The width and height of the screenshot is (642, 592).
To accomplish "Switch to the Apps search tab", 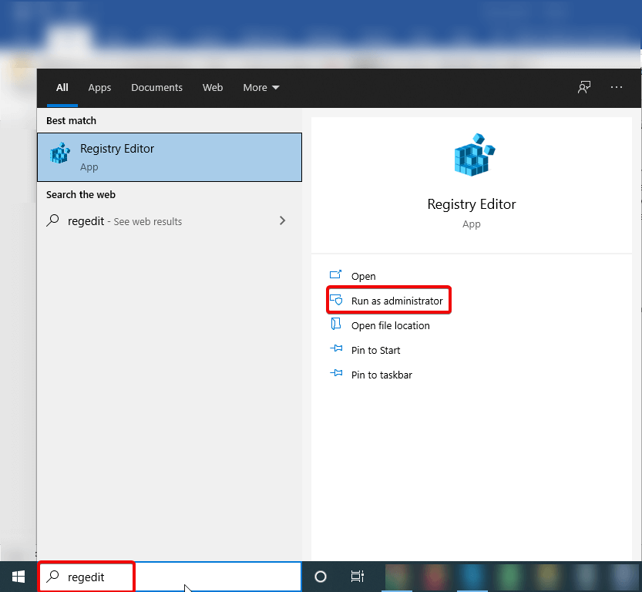I will [x=99, y=87].
